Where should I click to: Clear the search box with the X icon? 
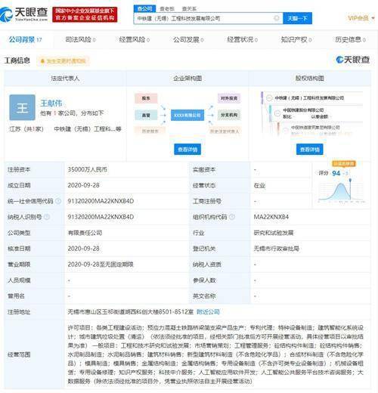click(277, 18)
